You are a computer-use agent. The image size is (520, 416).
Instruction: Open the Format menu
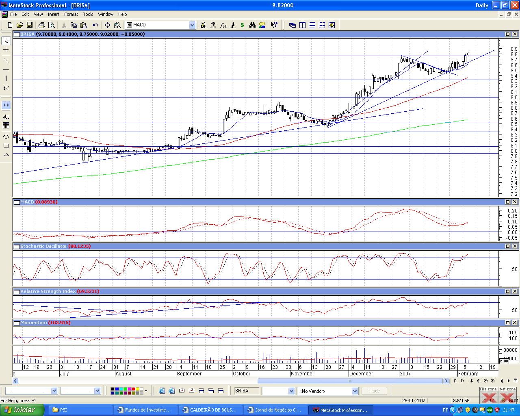(71, 14)
